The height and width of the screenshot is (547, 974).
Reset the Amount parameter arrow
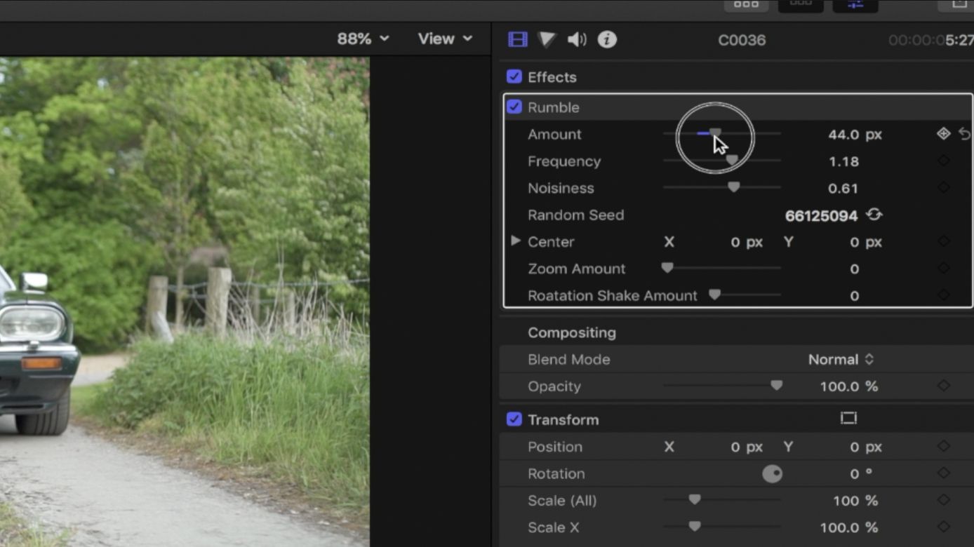click(965, 134)
